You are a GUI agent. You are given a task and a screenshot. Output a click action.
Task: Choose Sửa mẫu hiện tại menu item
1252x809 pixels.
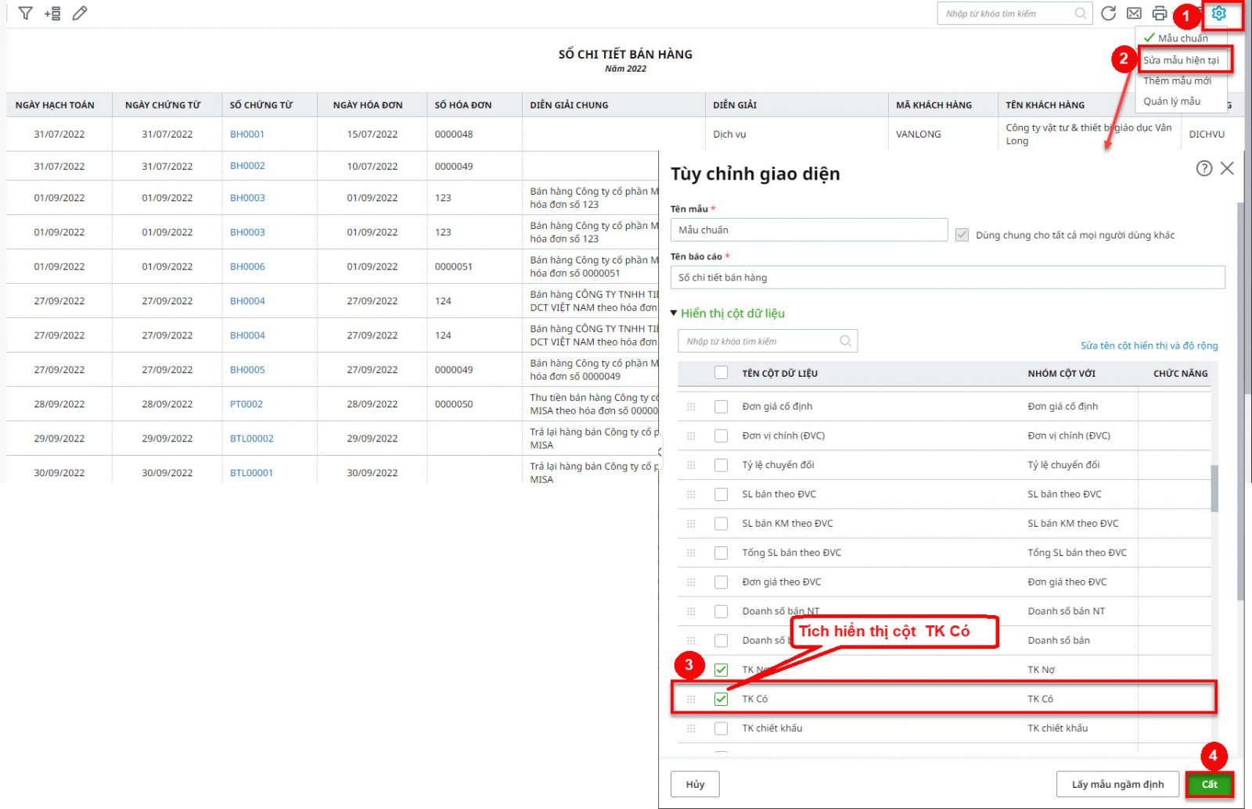pos(1181,60)
